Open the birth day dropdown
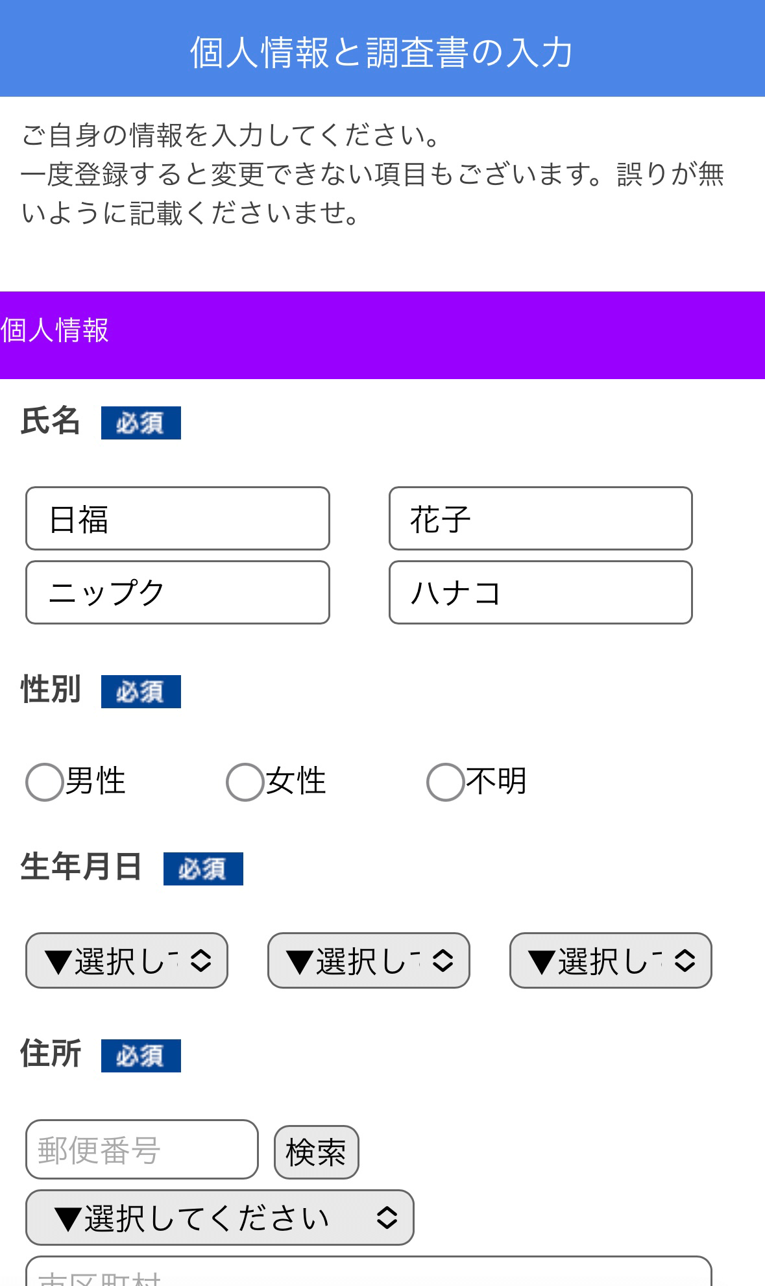The height and width of the screenshot is (1286, 765). tap(611, 961)
